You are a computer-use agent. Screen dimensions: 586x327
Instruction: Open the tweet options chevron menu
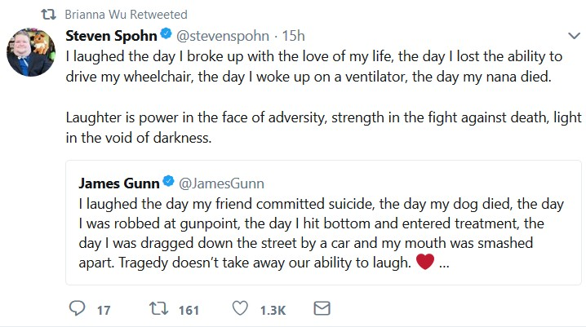click(x=574, y=36)
